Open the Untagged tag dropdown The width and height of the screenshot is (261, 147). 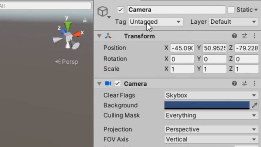[155, 22]
